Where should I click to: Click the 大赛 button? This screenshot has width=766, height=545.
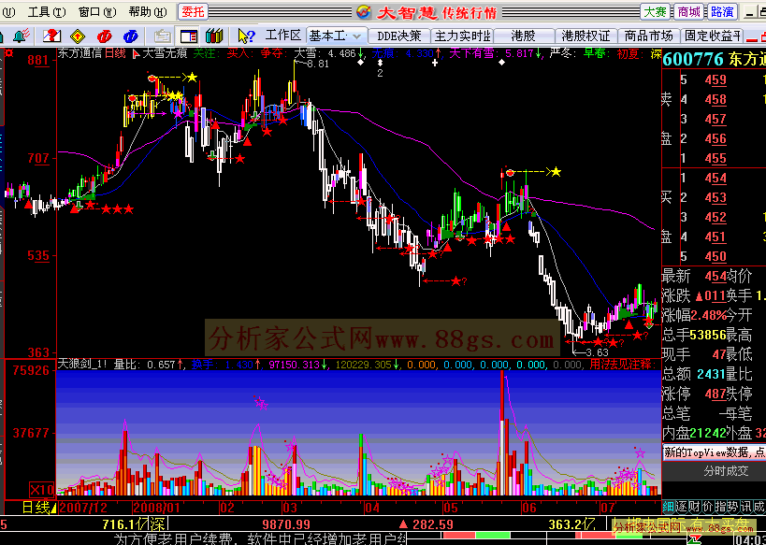tap(655, 12)
